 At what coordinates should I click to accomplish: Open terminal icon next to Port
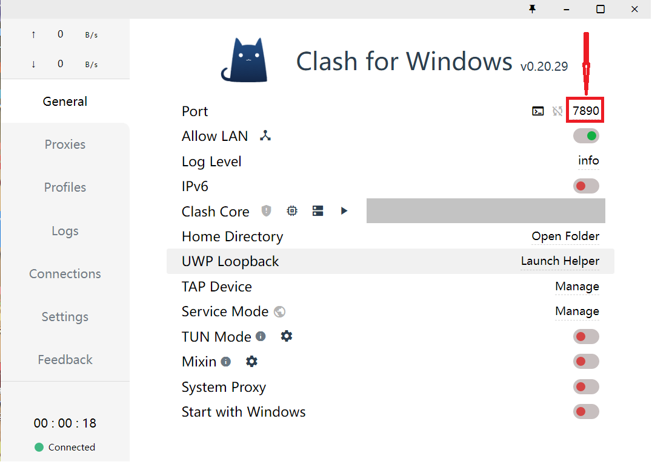(537, 111)
